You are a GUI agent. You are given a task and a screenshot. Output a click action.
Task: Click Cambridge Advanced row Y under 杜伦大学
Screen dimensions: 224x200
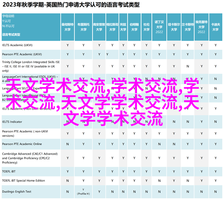click(146, 158)
